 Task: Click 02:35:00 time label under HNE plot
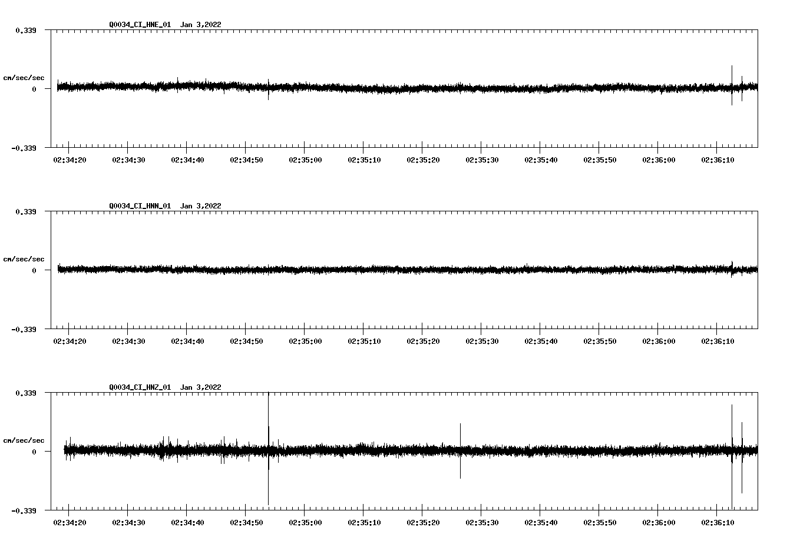click(305, 160)
